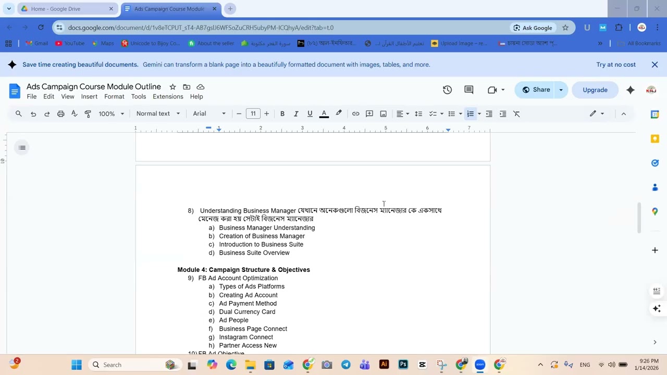Click the font size input field
This screenshot has width=667, height=375.
pos(253,114)
